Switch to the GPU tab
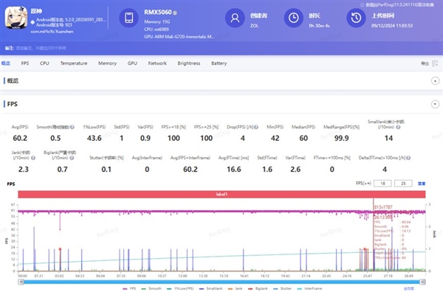This screenshot has height=292, width=443. 132,63
